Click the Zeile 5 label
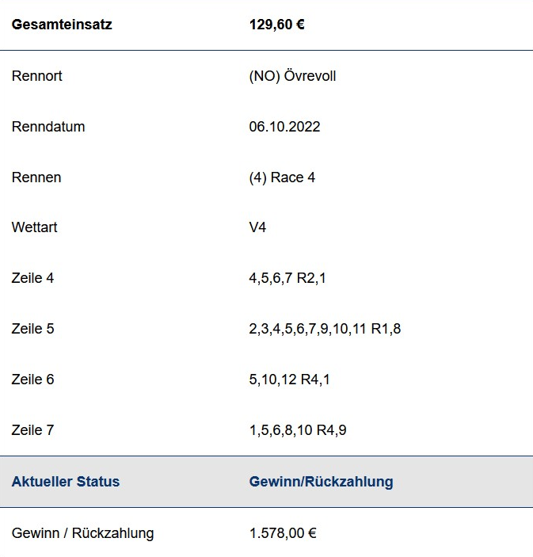The image size is (533, 557). click(x=32, y=329)
